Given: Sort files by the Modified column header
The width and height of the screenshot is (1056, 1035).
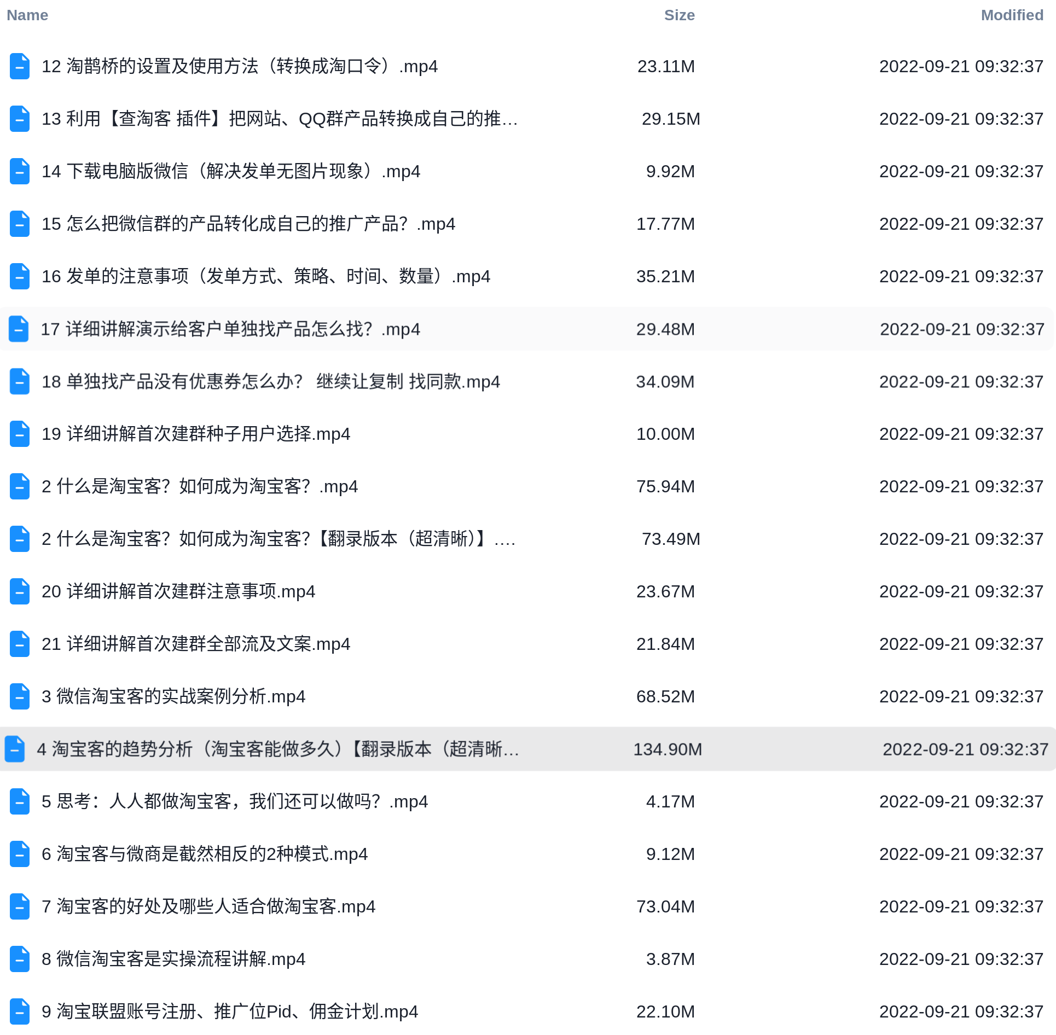Looking at the screenshot, I should (1012, 15).
